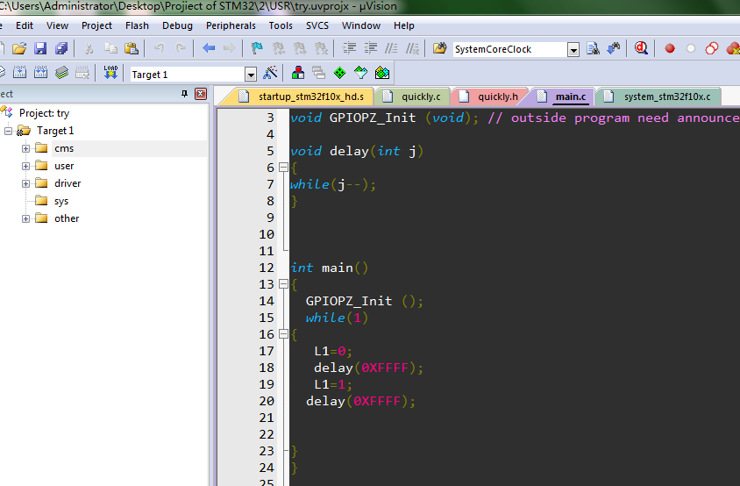Click the Save All icon
Screen dimensions: 740x486
61,48
